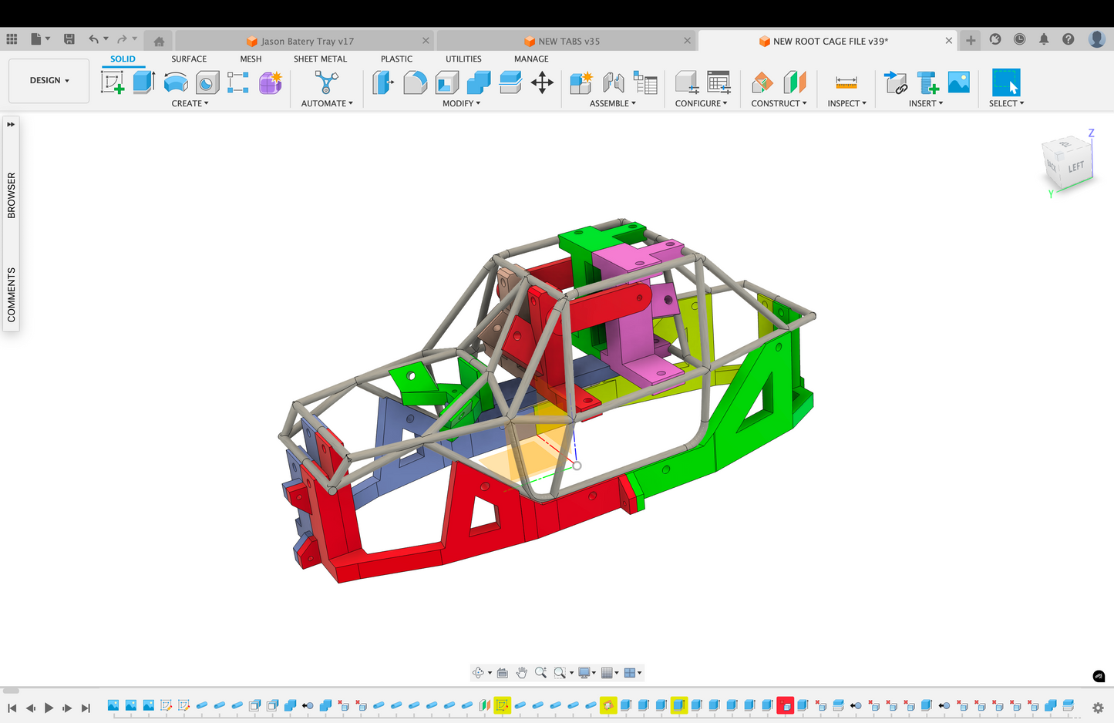Click the Save file icon

click(69, 39)
